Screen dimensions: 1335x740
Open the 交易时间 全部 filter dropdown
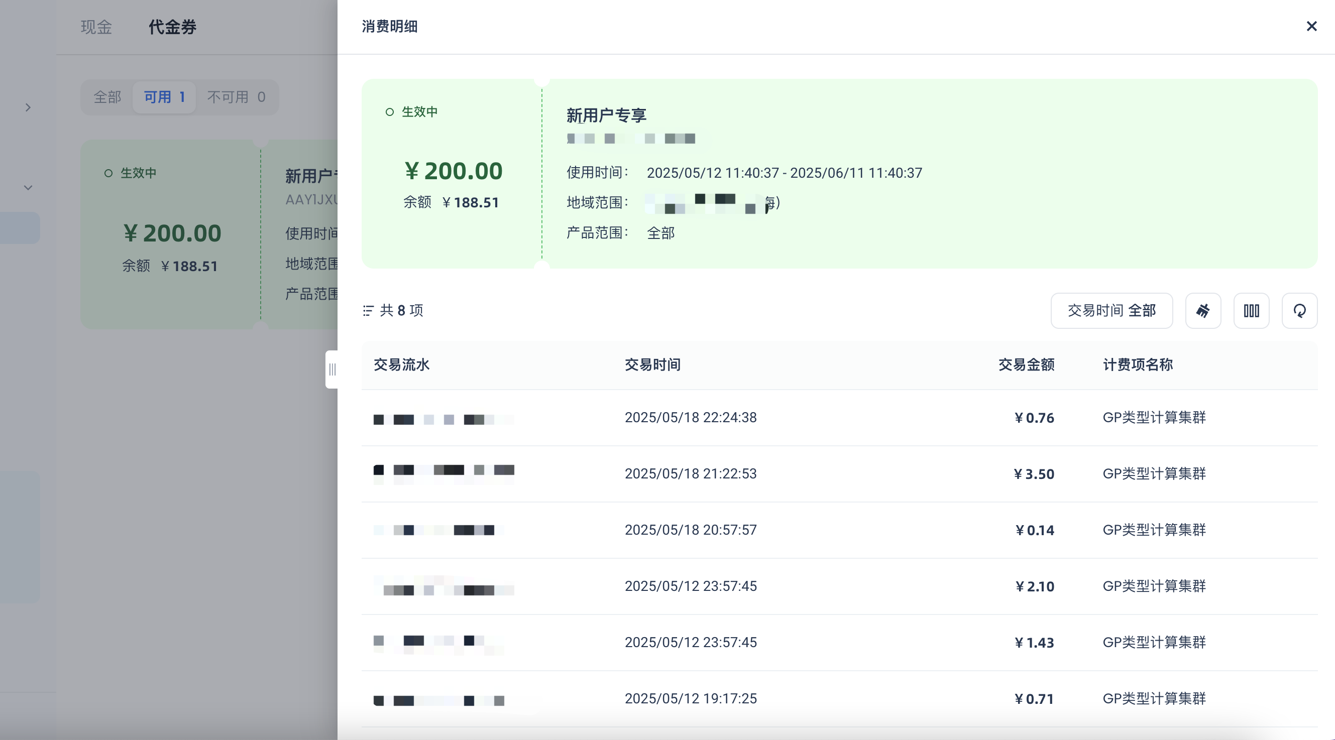[x=1111, y=311]
